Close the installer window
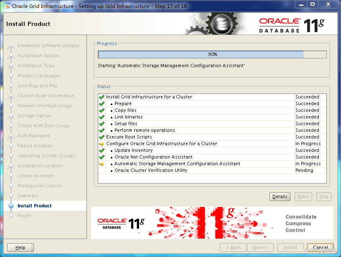This screenshot has height=257, width=341. click(x=328, y=5)
